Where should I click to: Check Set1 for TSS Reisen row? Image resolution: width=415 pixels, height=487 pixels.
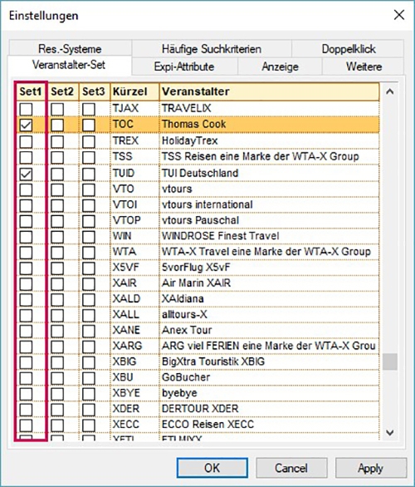[x=26, y=157]
